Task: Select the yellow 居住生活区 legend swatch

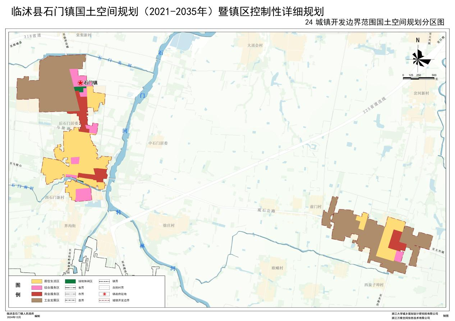Action: 37,282
